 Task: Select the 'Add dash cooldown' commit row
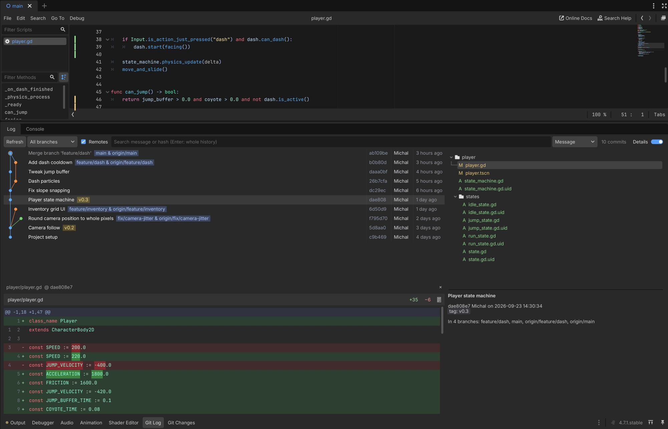[224, 163]
